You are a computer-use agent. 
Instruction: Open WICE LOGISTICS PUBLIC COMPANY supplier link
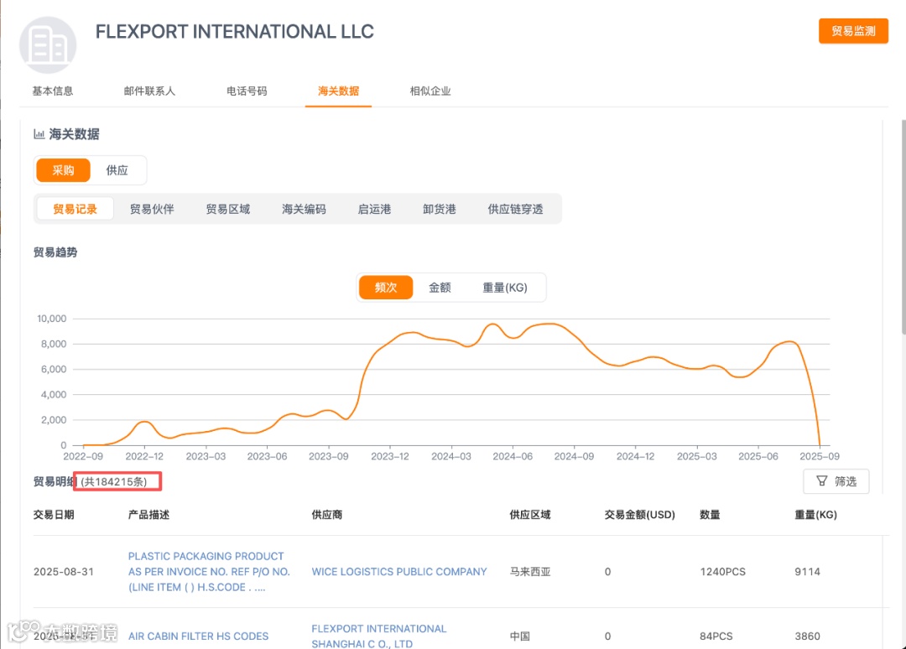click(x=399, y=572)
